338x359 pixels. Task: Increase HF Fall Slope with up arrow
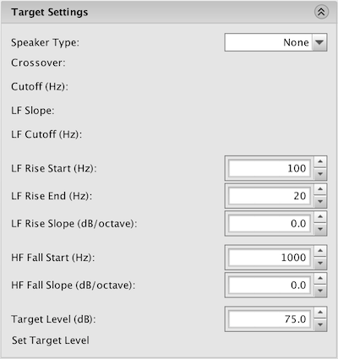click(x=320, y=279)
